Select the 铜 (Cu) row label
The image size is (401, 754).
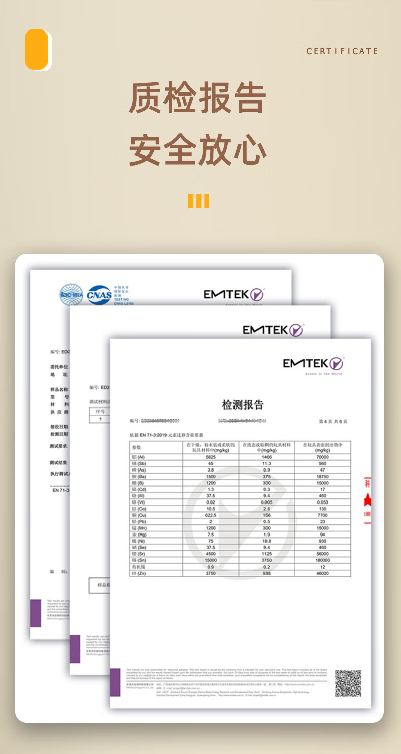point(139,515)
